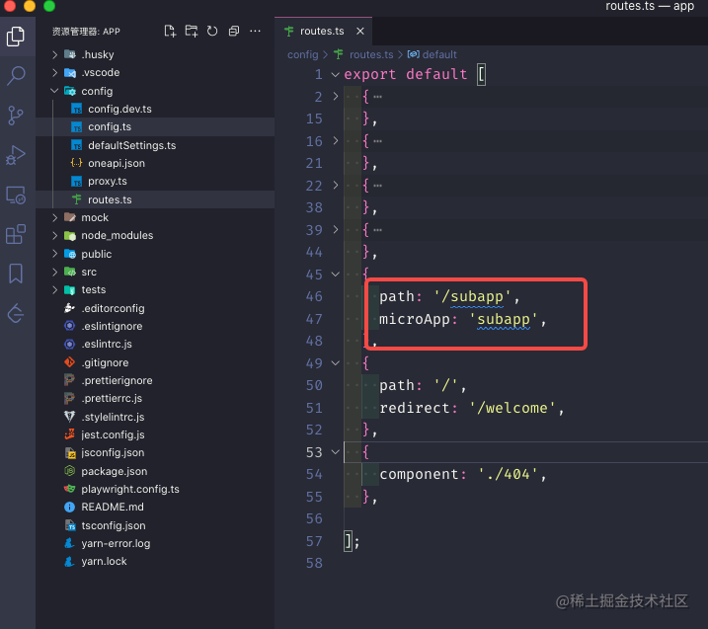Unfold the collapsed block at line 16
Viewport: 708px width, 629px height.
pos(336,140)
